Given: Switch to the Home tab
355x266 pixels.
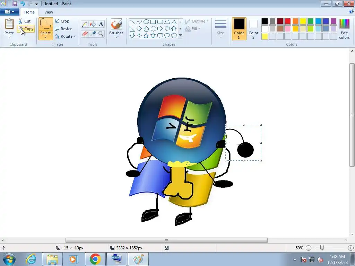Looking at the screenshot, I should tap(29, 12).
